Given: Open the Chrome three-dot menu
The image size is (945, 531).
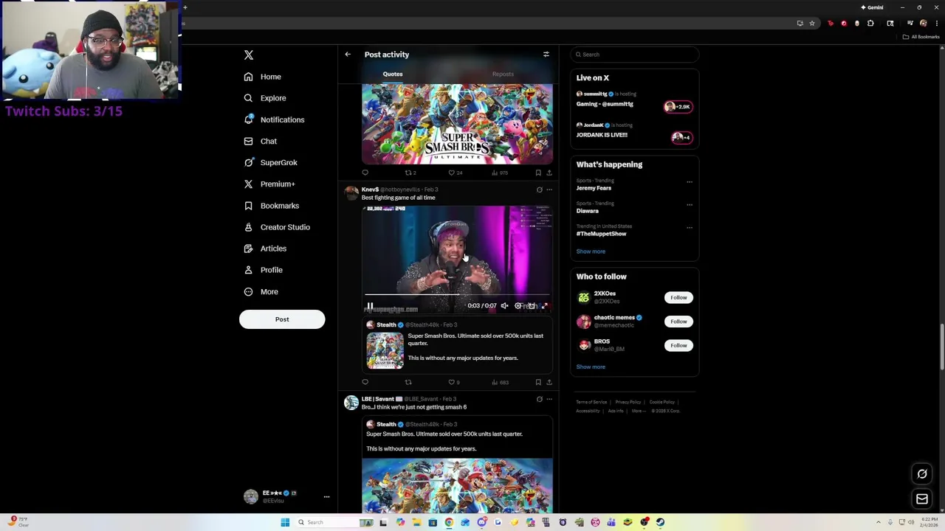Looking at the screenshot, I should pos(937,24).
